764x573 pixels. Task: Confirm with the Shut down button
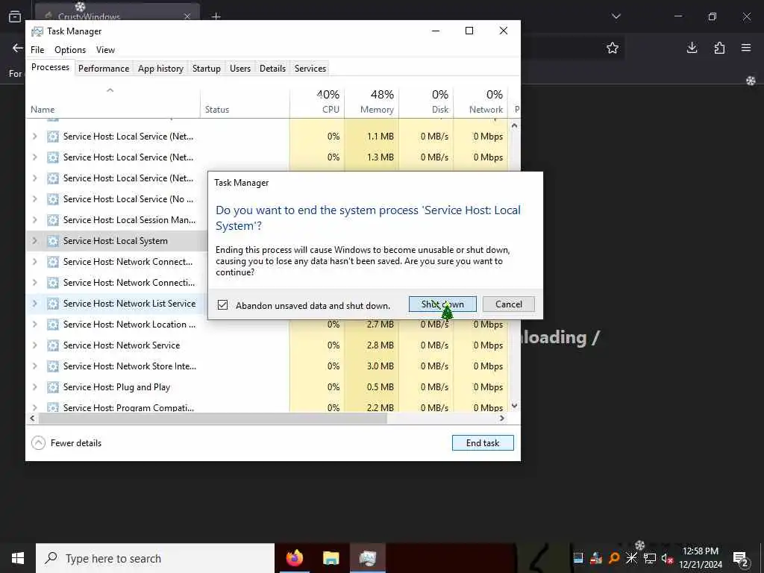click(442, 304)
